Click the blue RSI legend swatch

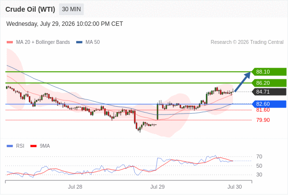10,146
